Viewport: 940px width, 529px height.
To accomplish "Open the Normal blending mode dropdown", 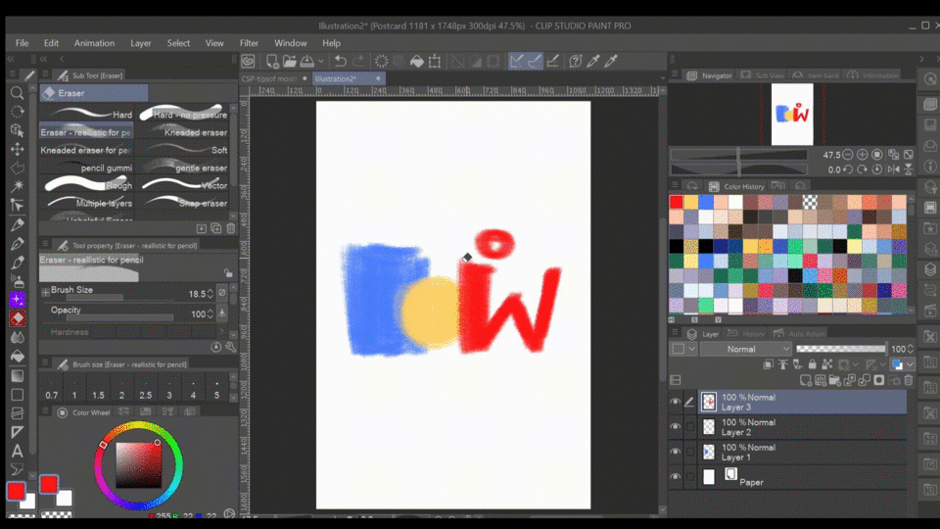I will click(x=746, y=349).
